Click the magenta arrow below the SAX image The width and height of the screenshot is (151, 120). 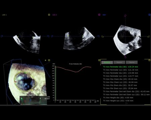coord(125,57)
